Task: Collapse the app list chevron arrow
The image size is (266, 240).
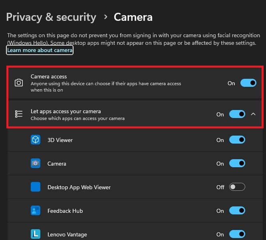Action: (x=253, y=114)
